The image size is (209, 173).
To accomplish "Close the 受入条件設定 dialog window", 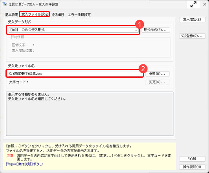I will 204,4.
